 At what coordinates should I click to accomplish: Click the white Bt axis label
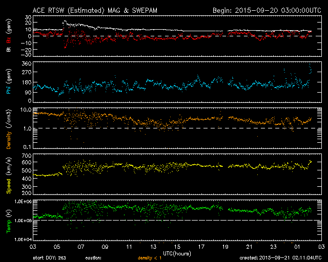tap(9, 50)
